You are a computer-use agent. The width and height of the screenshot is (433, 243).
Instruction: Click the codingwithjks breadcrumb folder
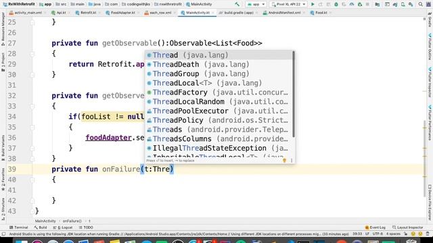pyautogui.click(x=136, y=4)
